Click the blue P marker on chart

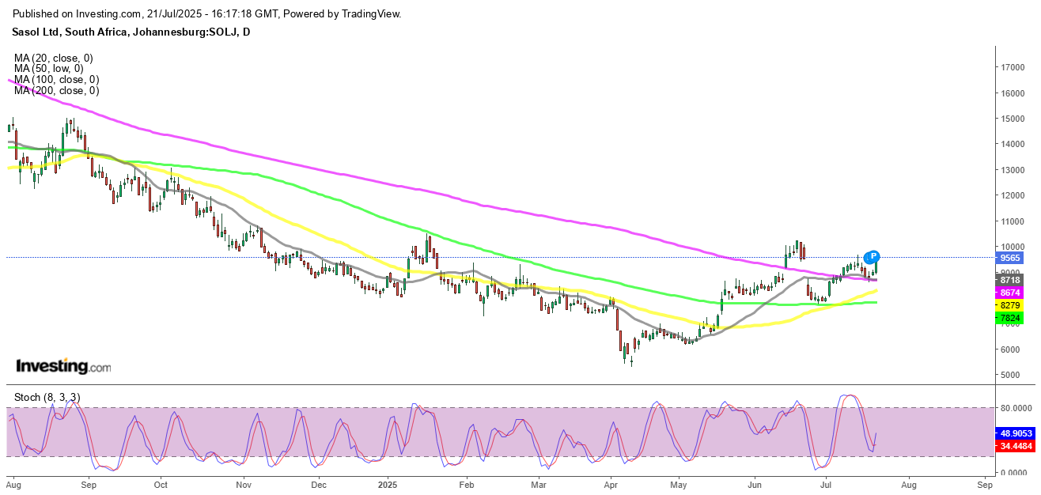point(873,256)
